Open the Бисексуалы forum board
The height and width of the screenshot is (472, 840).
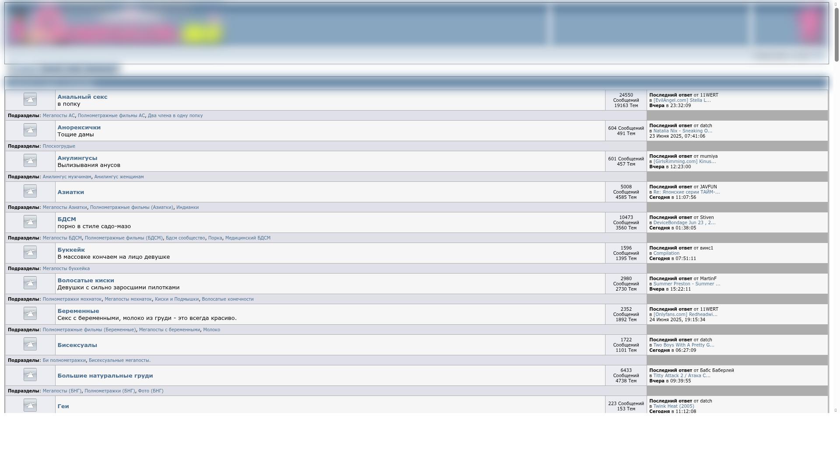coord(77,345)
